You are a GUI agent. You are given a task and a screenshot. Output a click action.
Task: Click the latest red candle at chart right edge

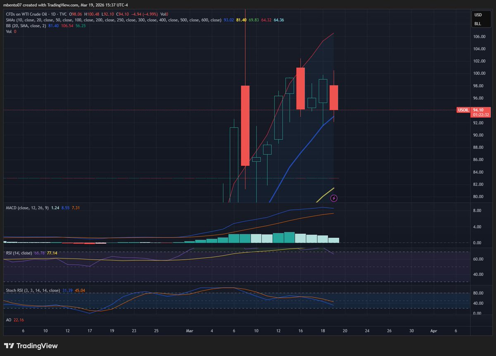[x=334, y=98]
